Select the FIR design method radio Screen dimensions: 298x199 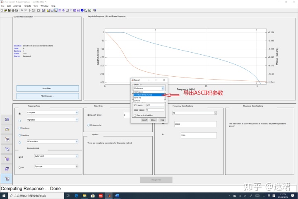tap(19, 167)
